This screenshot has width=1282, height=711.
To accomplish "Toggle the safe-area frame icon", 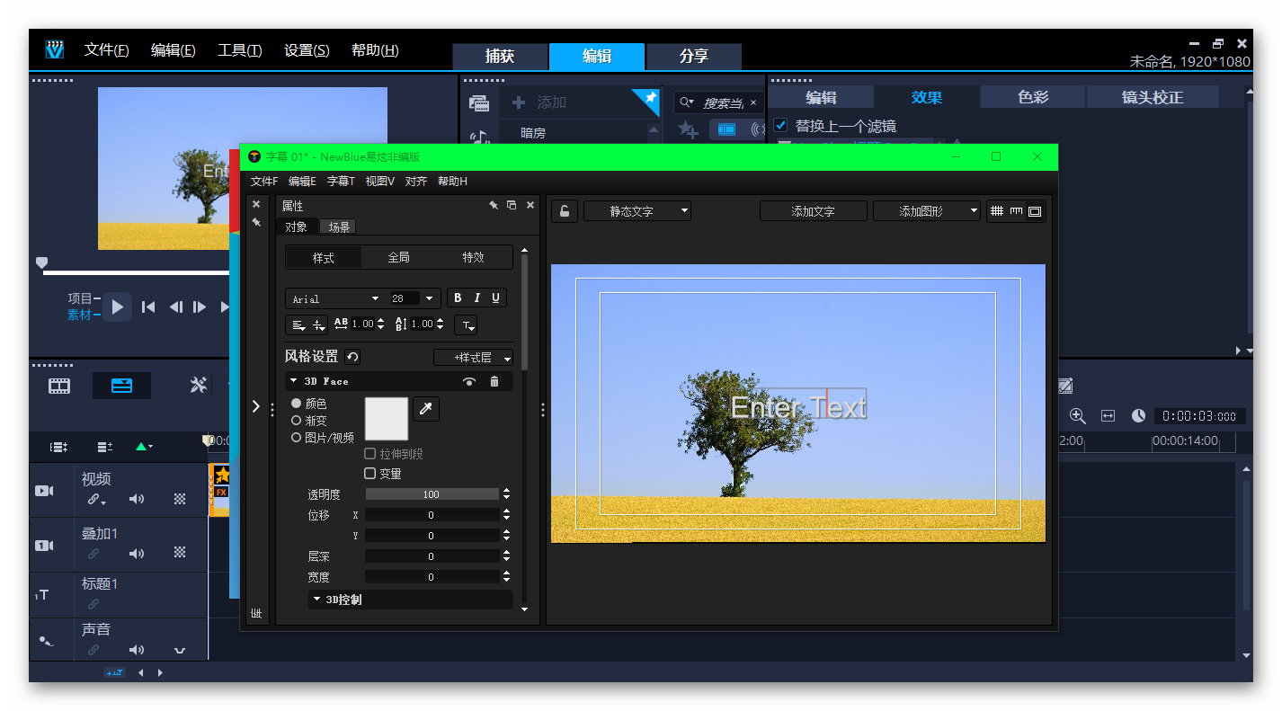I will [1035, 211].
